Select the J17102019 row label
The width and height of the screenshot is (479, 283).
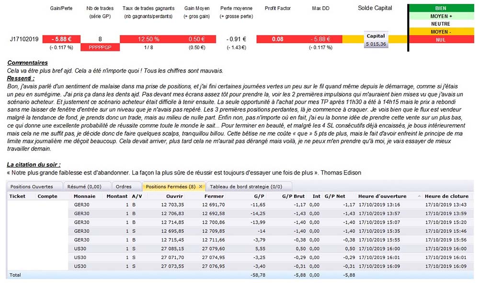click(24, 39)
